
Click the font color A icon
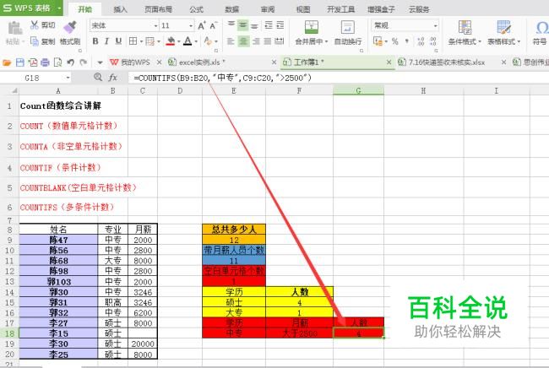coord(188,41)
